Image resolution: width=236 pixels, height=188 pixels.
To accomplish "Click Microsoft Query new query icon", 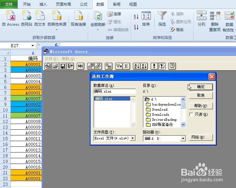I will tap(48, 66).
